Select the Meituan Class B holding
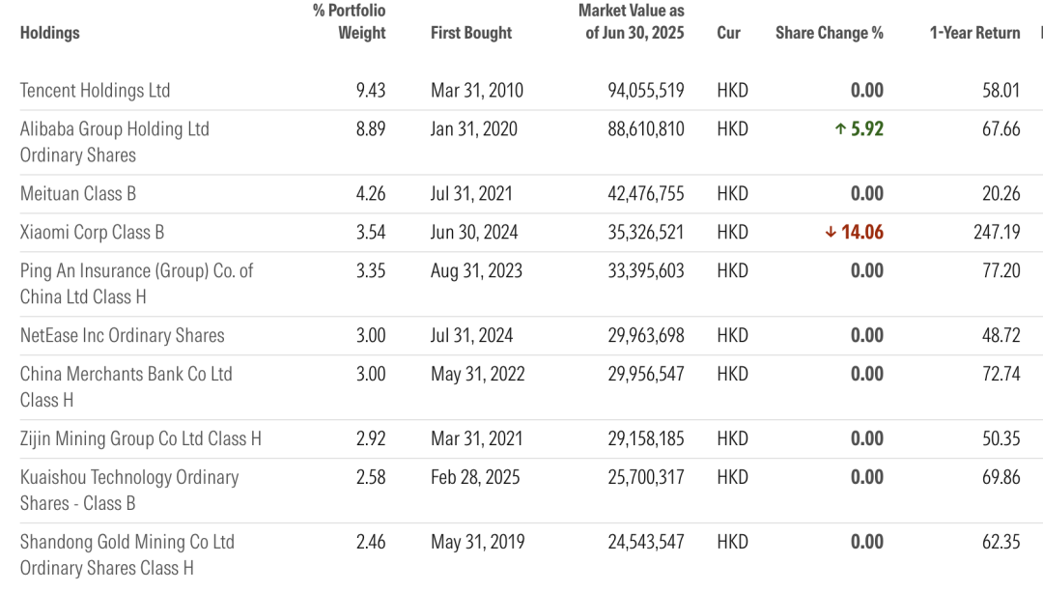This screenshot has height=592, width=1043. (78, 194)
